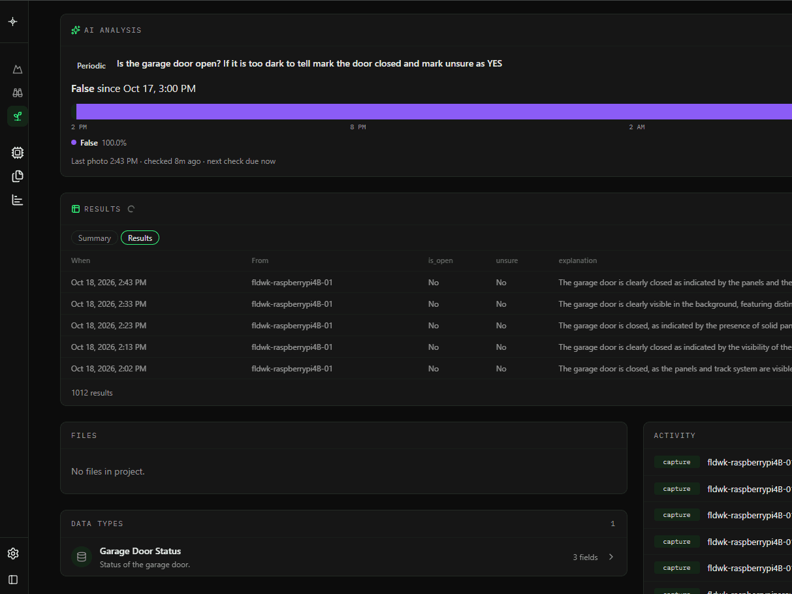Open the binoculars icon in the sidebar
Image resolution: width=792 pixels, height=594 pixels.
point(18,93)
